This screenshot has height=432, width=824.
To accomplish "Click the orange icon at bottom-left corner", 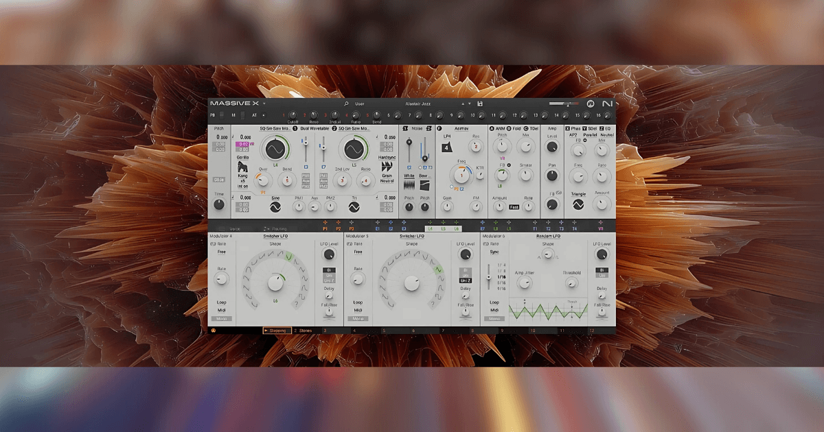I will click(x=213, y=331).
